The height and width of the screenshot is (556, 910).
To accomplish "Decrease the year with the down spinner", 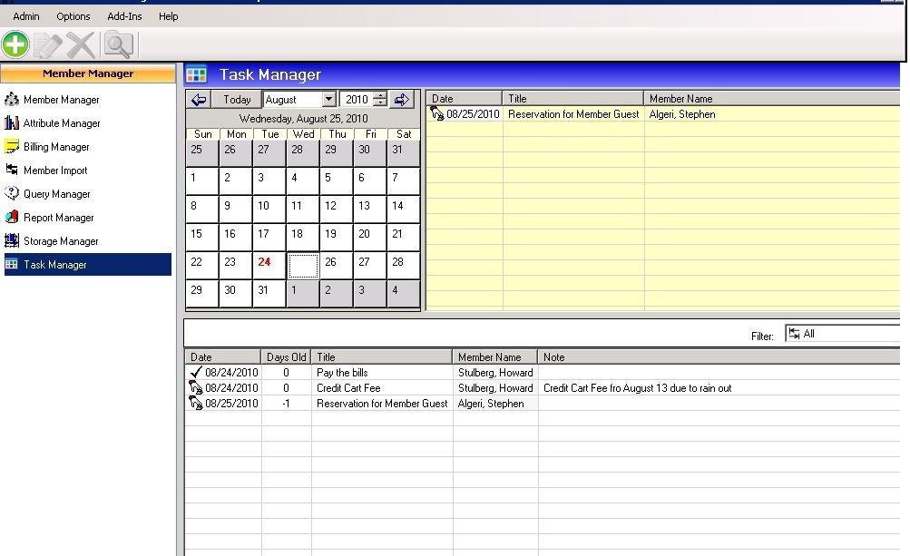I will pos(379,103).
